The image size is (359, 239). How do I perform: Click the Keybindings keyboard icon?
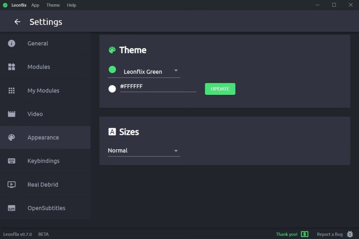click(12, 161)
